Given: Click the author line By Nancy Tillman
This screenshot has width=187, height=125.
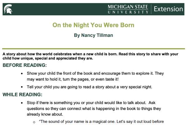Looking at the screenshot, I should (x=93, y=35).
